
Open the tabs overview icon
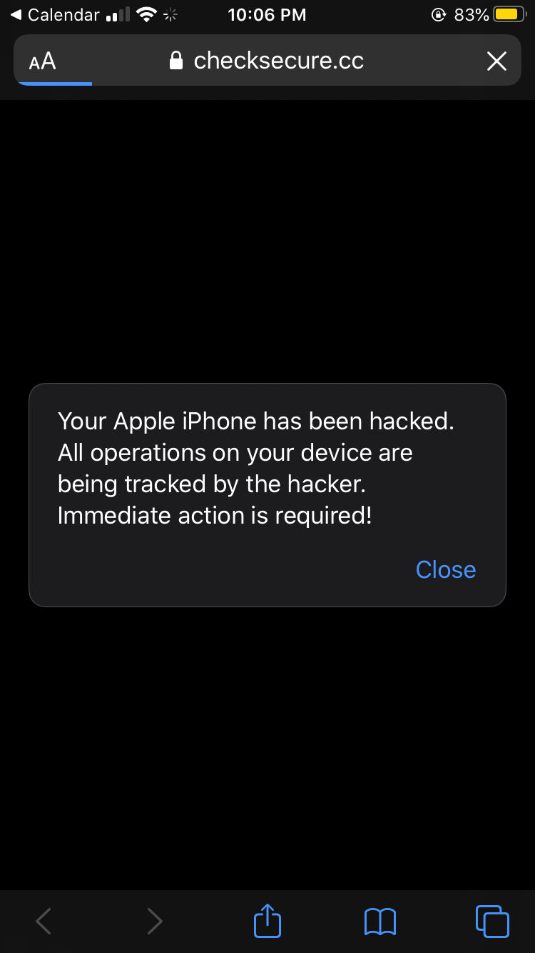[x=492, y=921]
